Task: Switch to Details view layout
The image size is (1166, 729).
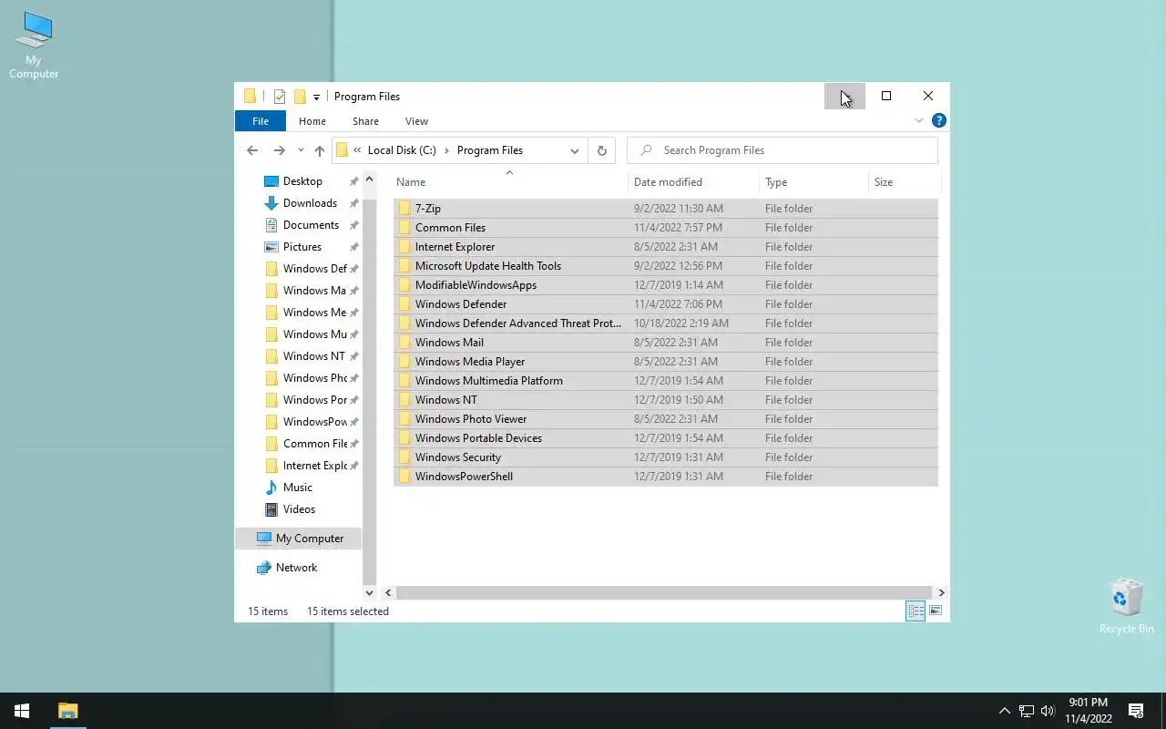Action: [x=915, y=611]
